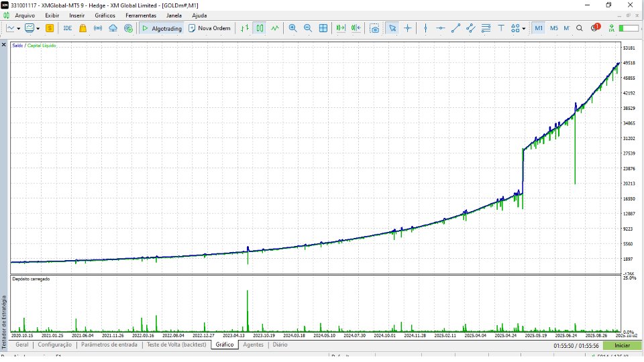Open the shapes objects icon
This screenshot has height=362, width=644.
[515, 28]
